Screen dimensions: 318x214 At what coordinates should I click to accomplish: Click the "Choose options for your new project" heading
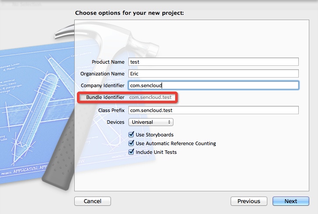click(x=129, y=13)
